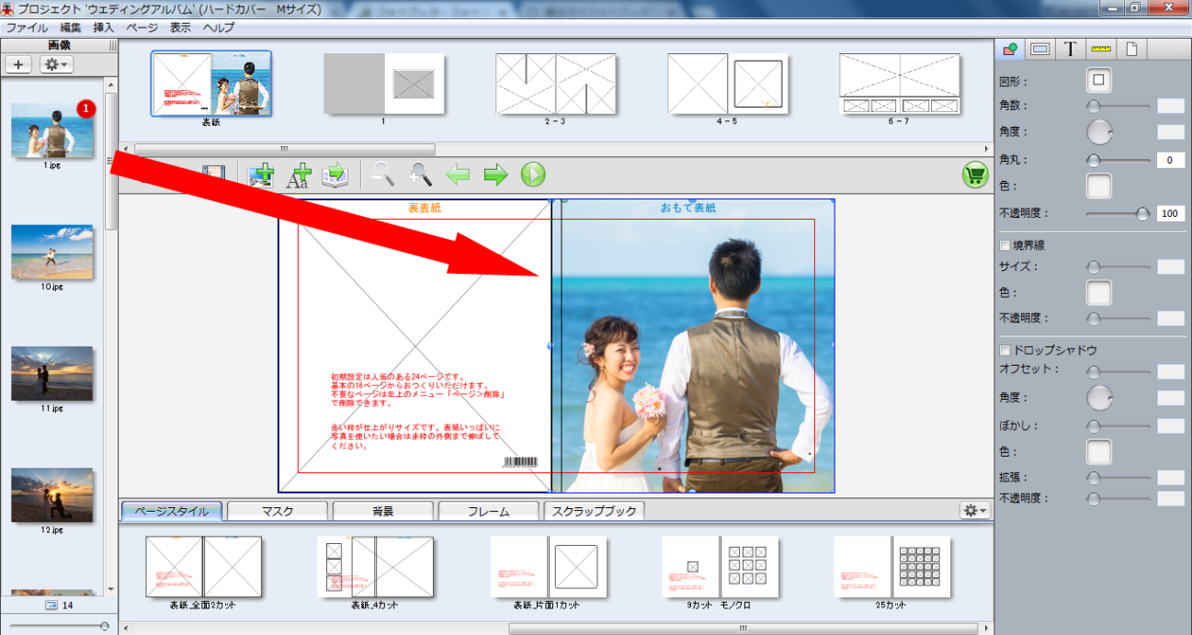Click the plus button to add images
Viewport: 1192px width, 635px height.
pyautogui.click(x=18, y=64)
